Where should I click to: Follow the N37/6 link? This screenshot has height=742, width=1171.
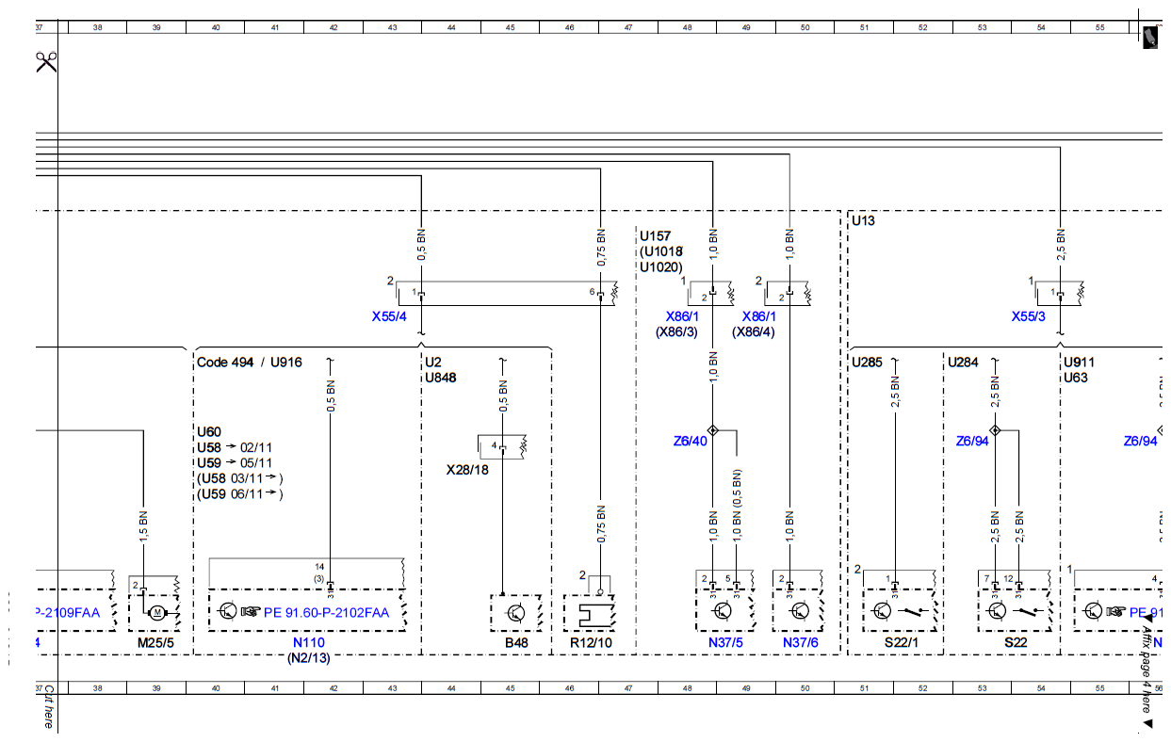[x=801, y=643]
